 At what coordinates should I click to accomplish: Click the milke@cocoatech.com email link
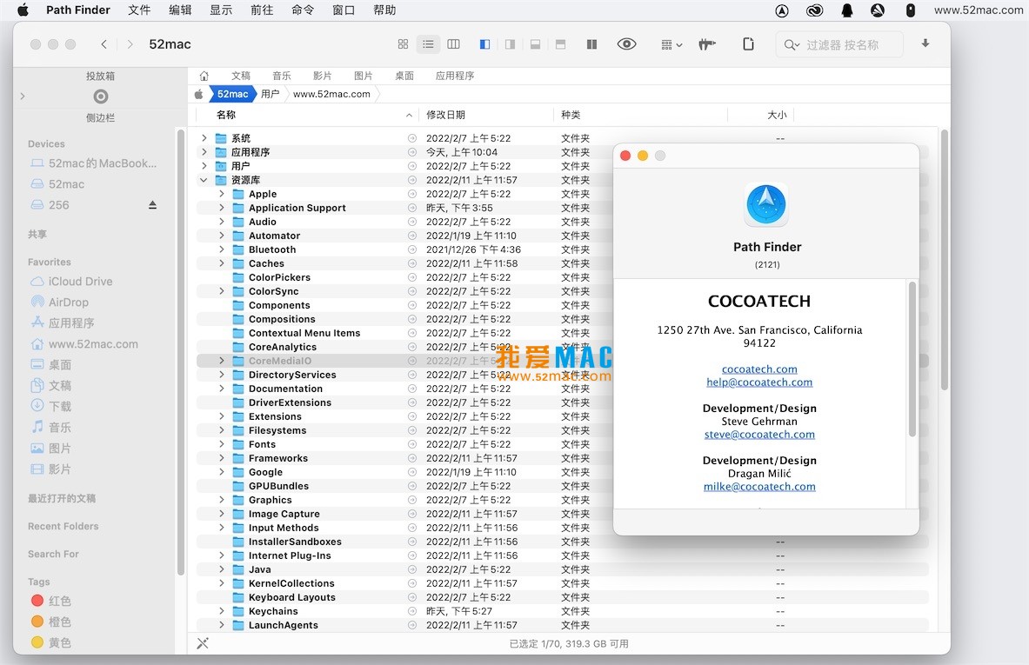[x=759, y=487]
